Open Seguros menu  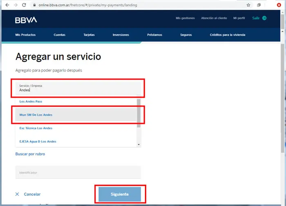[x=186, y=35]
